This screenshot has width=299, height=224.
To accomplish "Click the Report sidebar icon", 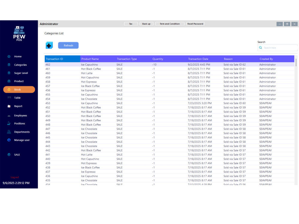I will click(9, 106).
